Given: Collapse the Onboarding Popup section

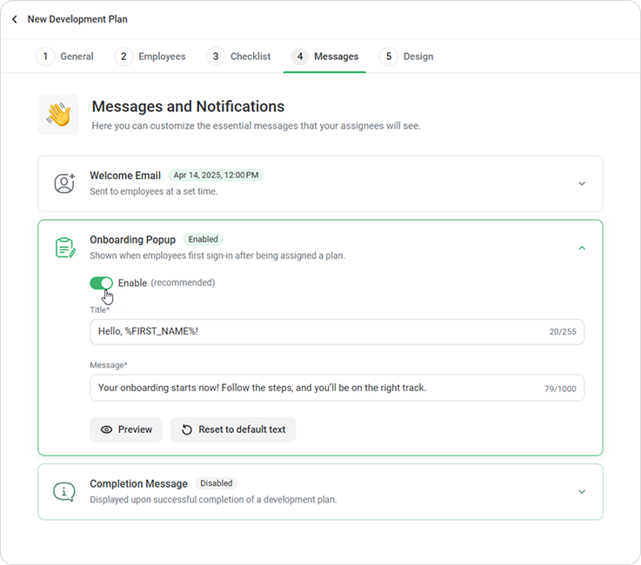Looking at the screenshot, I should [x=582, y=248].
